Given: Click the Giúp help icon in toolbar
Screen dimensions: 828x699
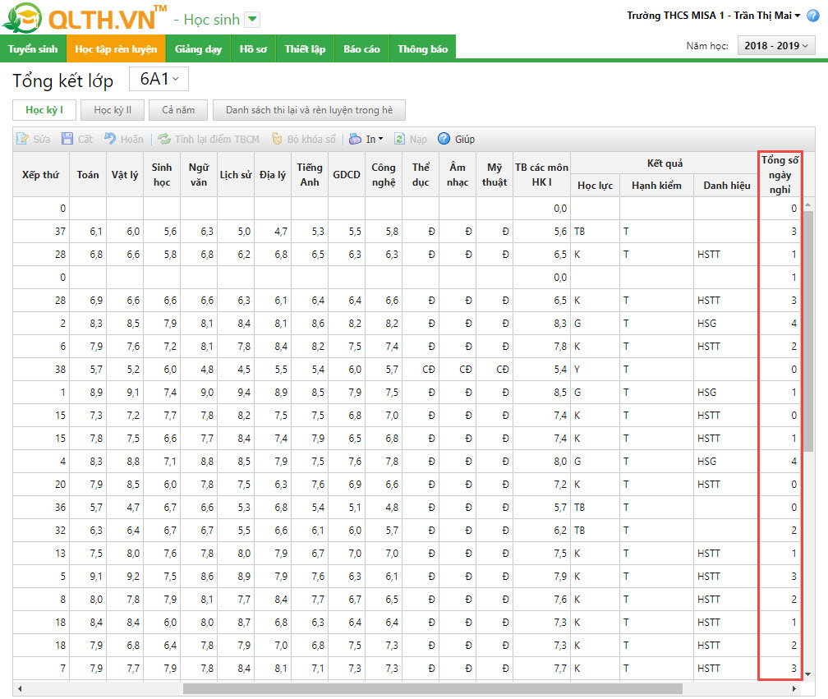Looking at the screenshot, I should pyautogui.click(x=444, y=138).
